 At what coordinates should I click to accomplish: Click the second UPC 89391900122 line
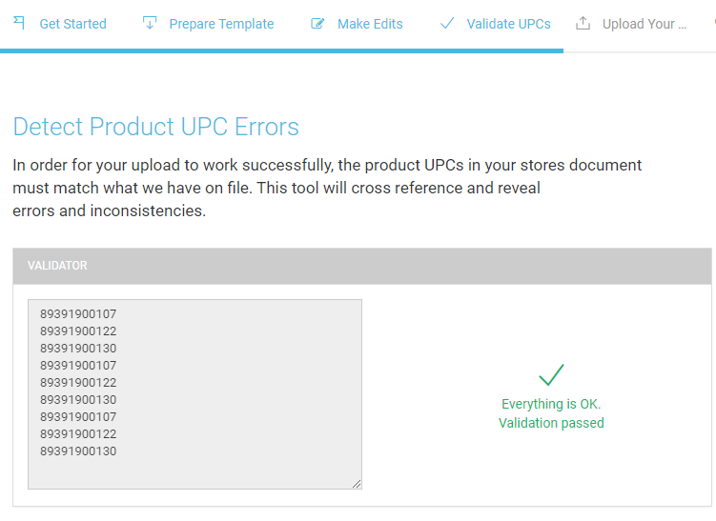tap(78, 331)
